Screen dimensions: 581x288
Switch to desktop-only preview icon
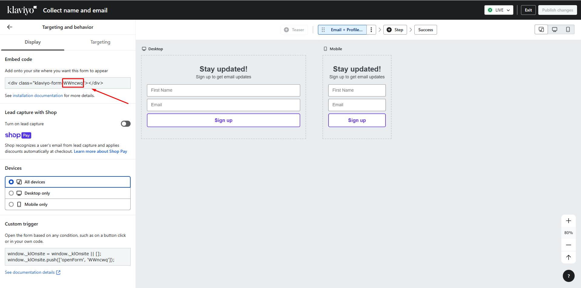coord(554,30)
